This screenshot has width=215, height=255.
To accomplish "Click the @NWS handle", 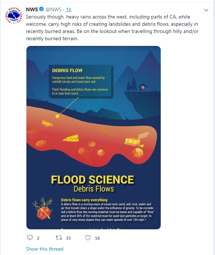I will click(54, 9).
